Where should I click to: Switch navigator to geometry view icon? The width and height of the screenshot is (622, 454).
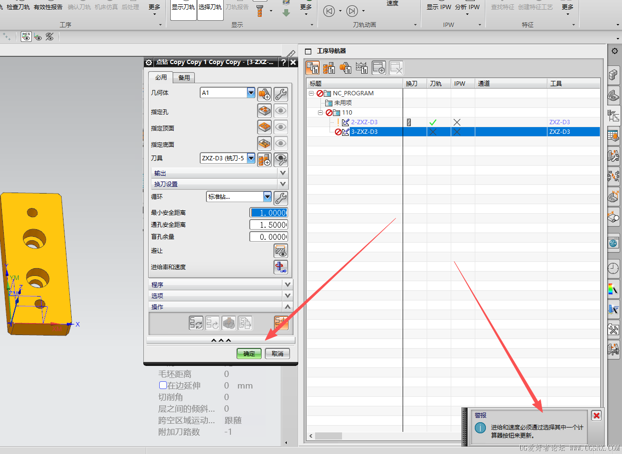345,68
